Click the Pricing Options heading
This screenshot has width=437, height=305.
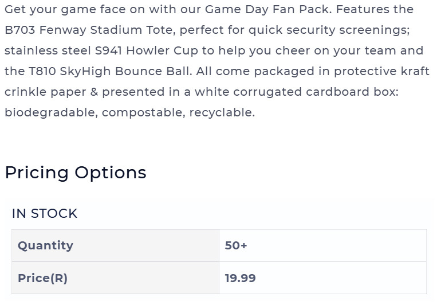pos(76,173)
